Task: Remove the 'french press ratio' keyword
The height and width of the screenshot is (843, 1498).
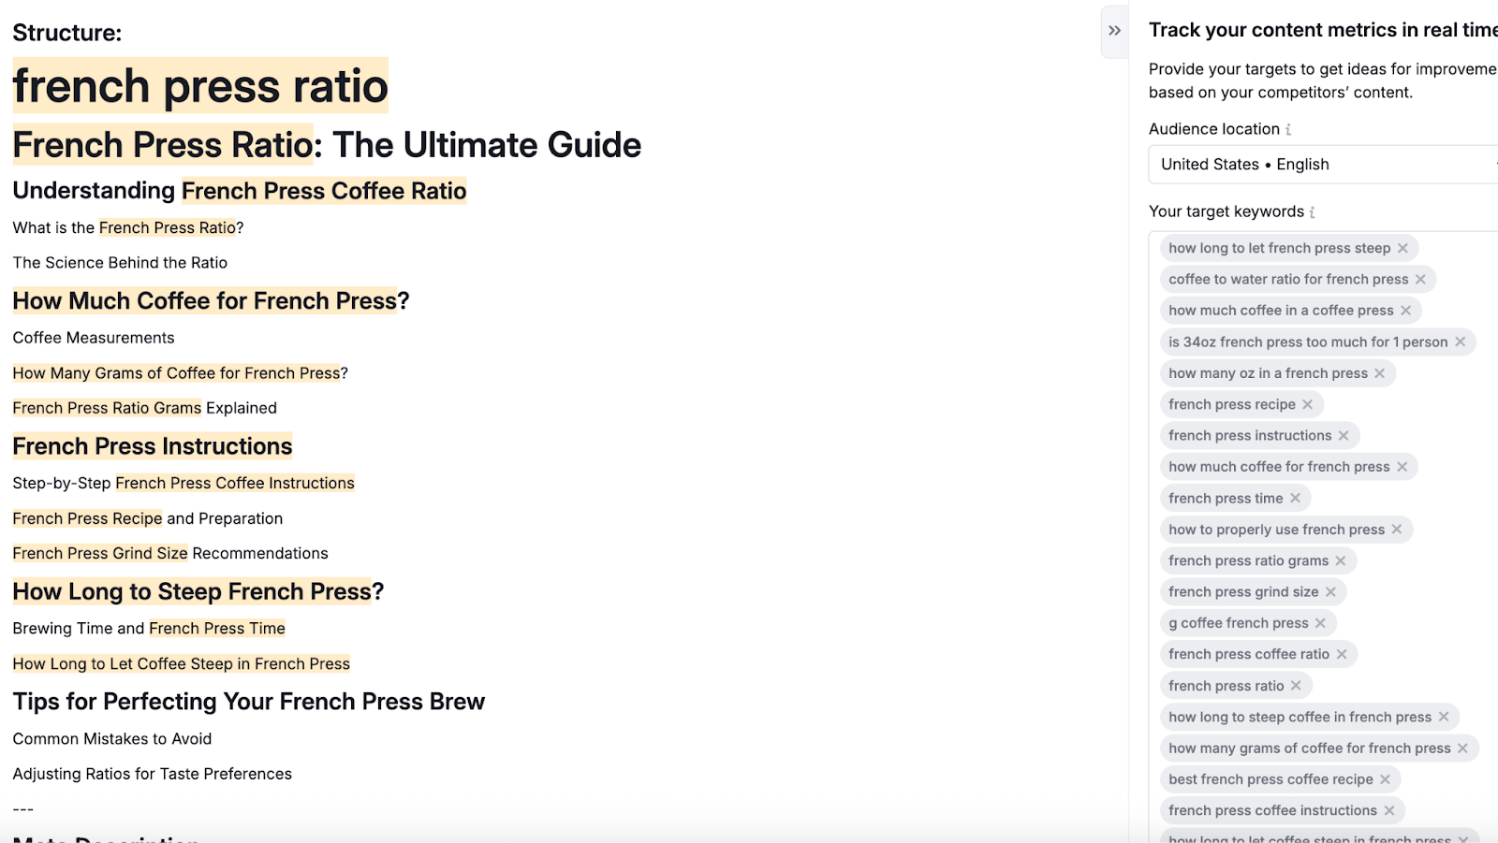Action: (x=1296, y=686)
